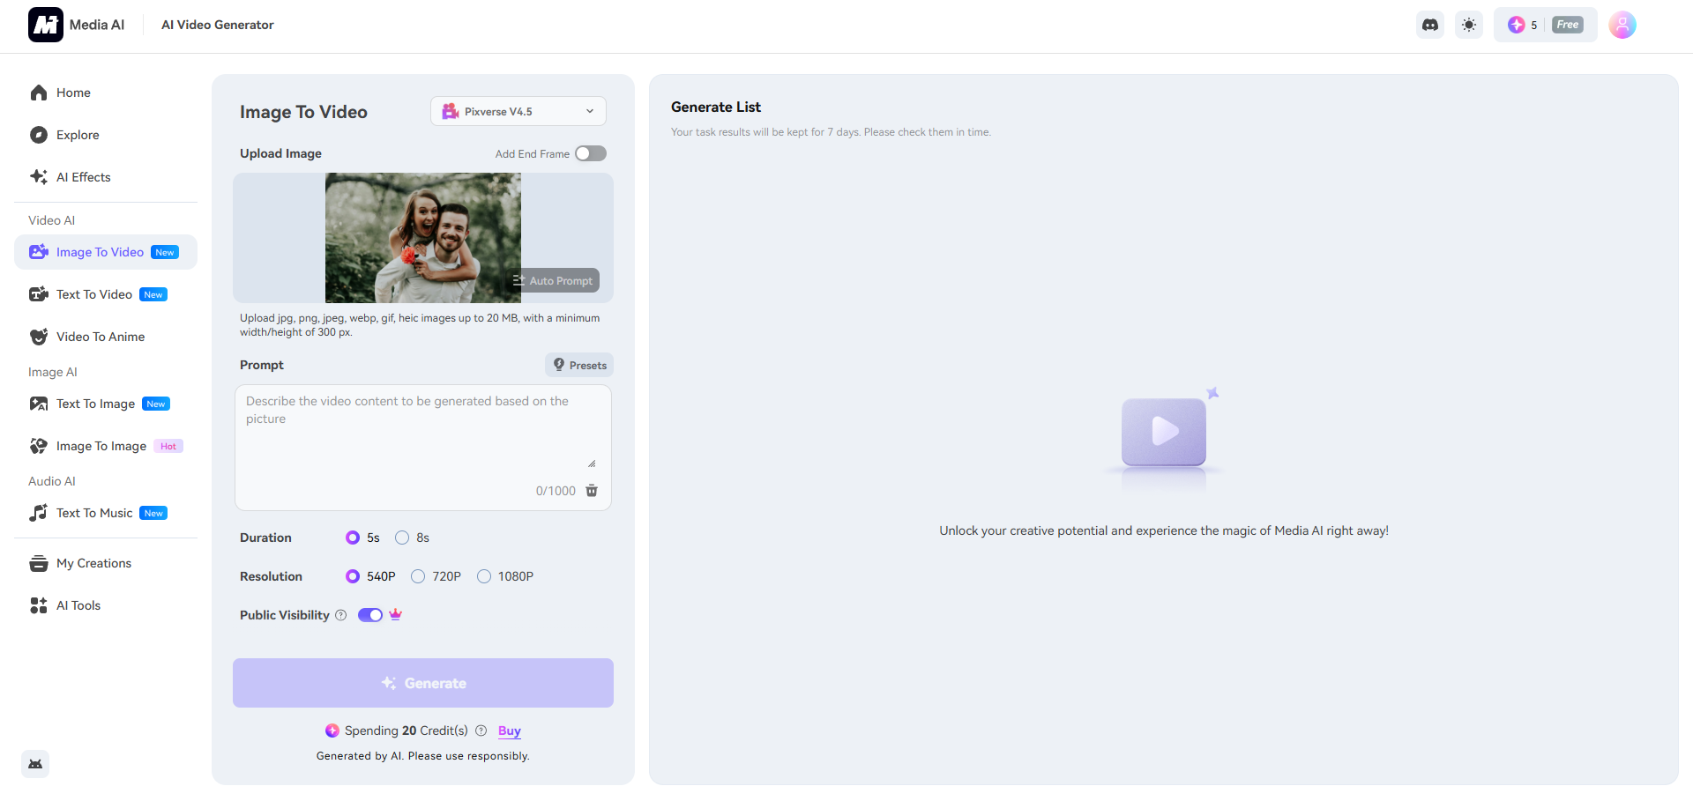The width and height of the screenshot is (1693, 801).
Task: Click the Image To Video sidebar icon
Action: point(39,252)
